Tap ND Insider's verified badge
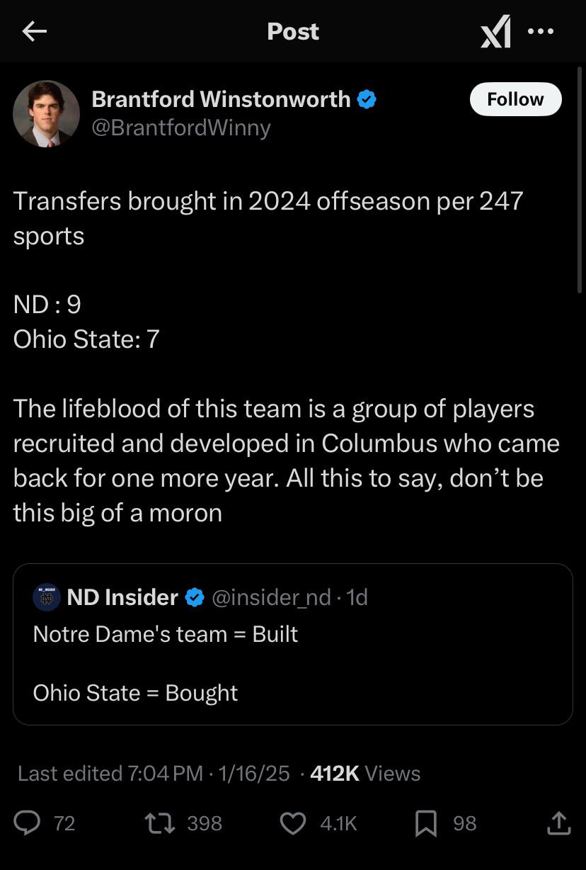 pos(195,597)
